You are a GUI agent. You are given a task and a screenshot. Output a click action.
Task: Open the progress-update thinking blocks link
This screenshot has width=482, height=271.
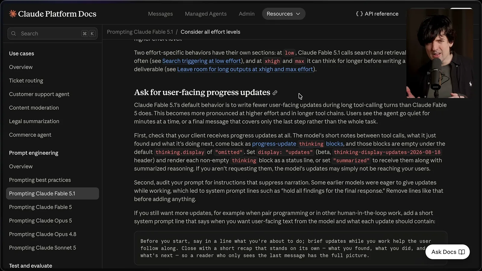(x=298, y=144)
